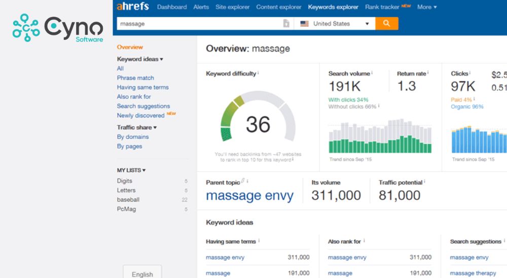This screenshot has height=278, width=507.
Task: Open the baseball list
Action: point(128,199)
